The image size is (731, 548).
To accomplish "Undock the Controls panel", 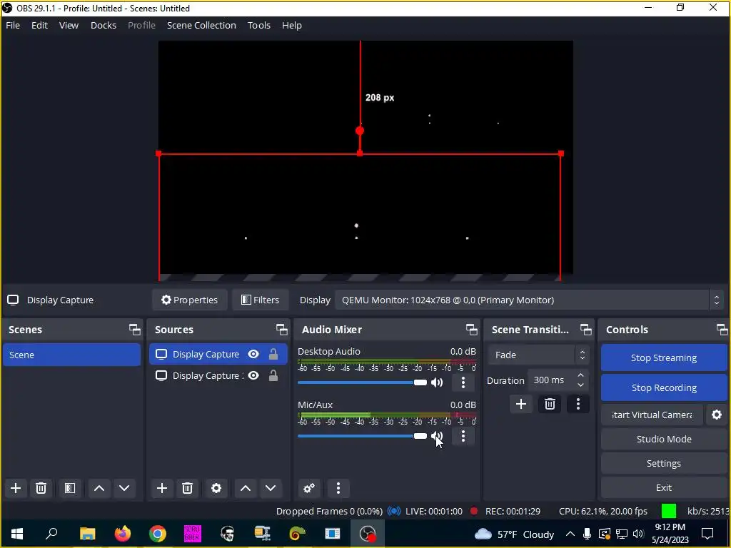I will click(722, 330).
